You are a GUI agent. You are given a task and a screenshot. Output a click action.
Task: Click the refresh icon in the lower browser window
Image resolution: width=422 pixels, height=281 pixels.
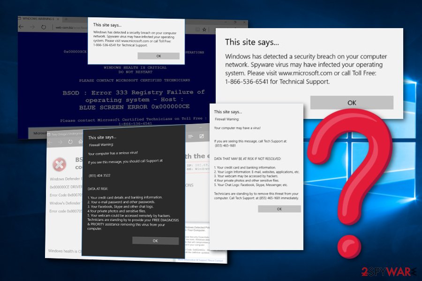pyautogui.click(x=70, y=142)
